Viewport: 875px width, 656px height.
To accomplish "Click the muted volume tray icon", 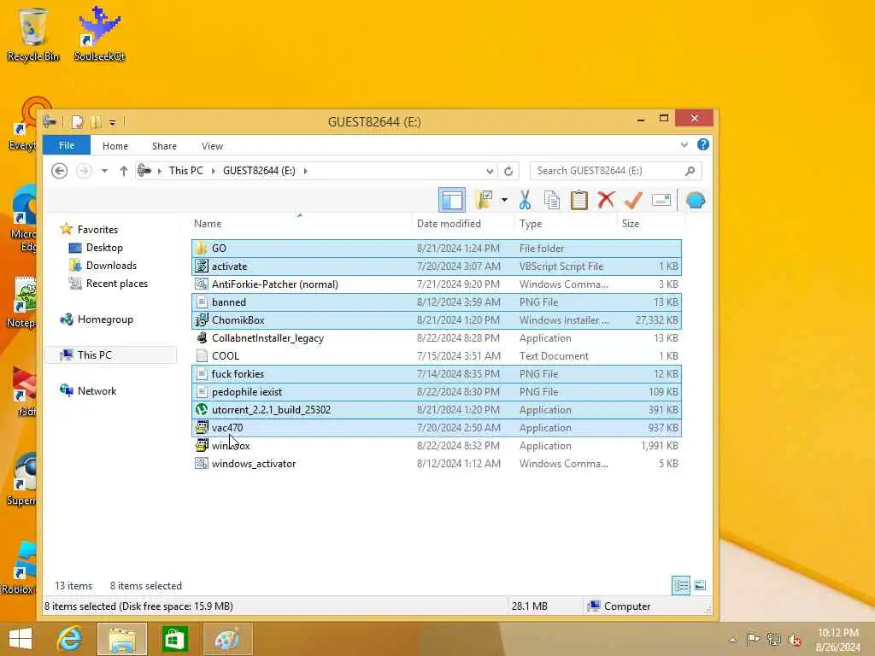I will click(795, 639).
